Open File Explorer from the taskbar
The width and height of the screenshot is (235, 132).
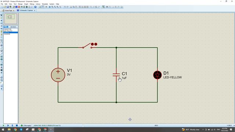tap(9, 129)
